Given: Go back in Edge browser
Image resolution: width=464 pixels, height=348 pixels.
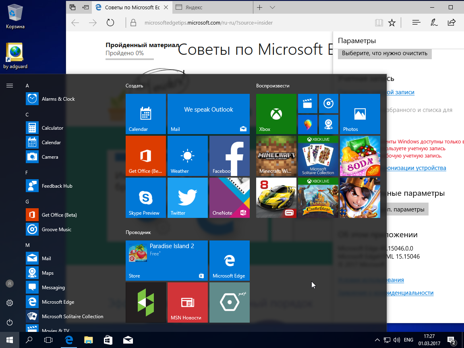Looking at the screenshot, I should pyautogui.click(x=75, y=23).
